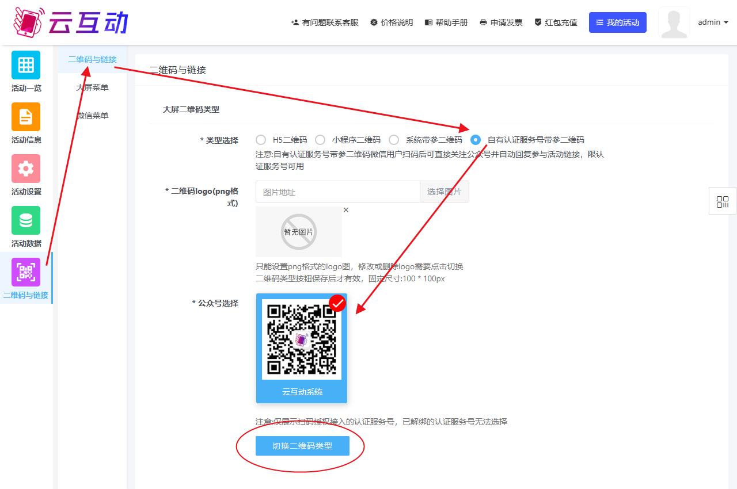Open 红包充值 in the header

click(556, 22)
